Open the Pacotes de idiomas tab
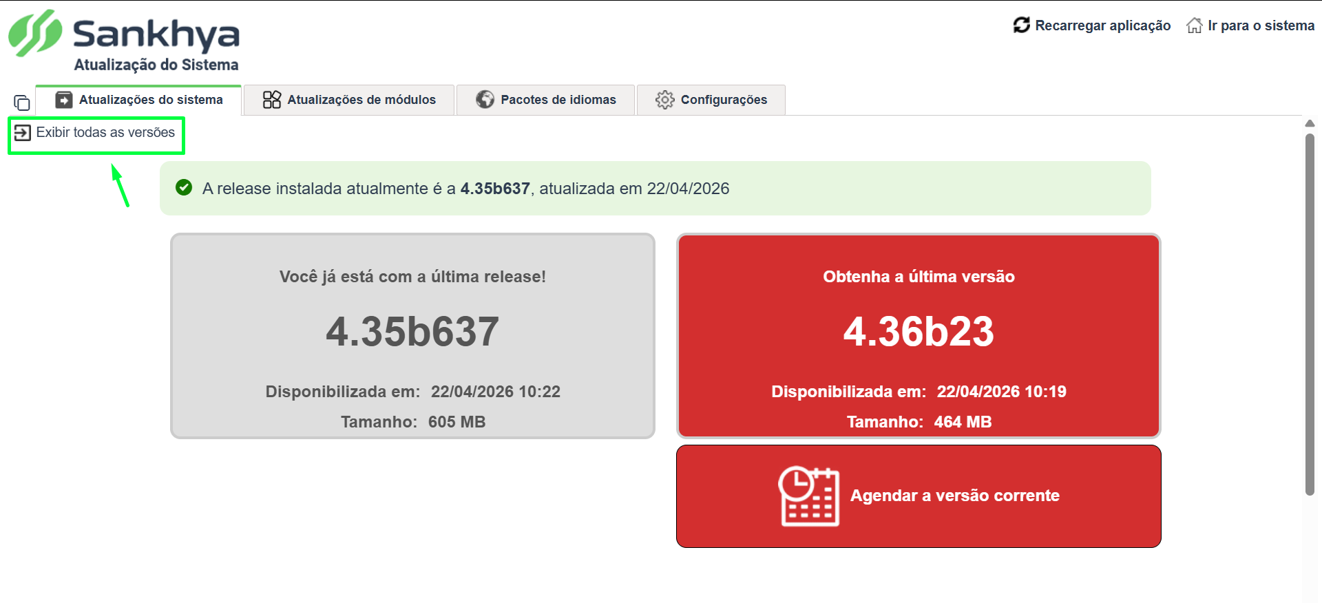The image size is (1322, 603). pos(545,100)
